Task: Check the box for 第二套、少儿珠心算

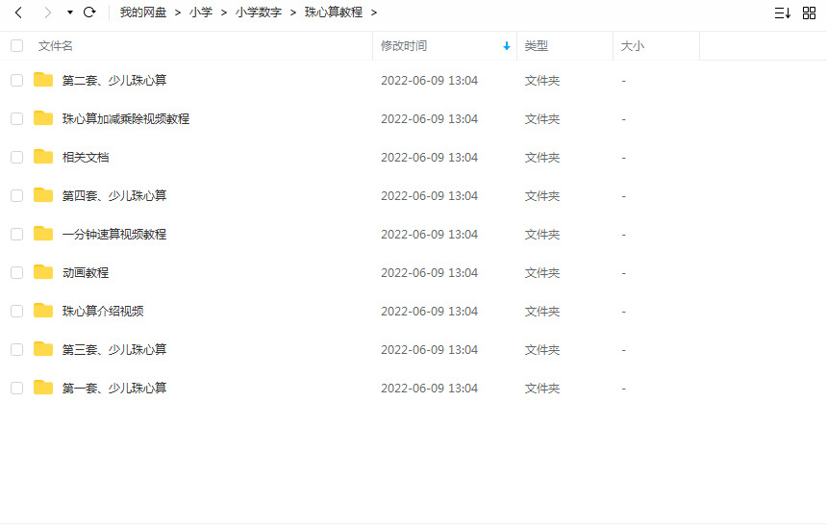Action: pos(17,80)
